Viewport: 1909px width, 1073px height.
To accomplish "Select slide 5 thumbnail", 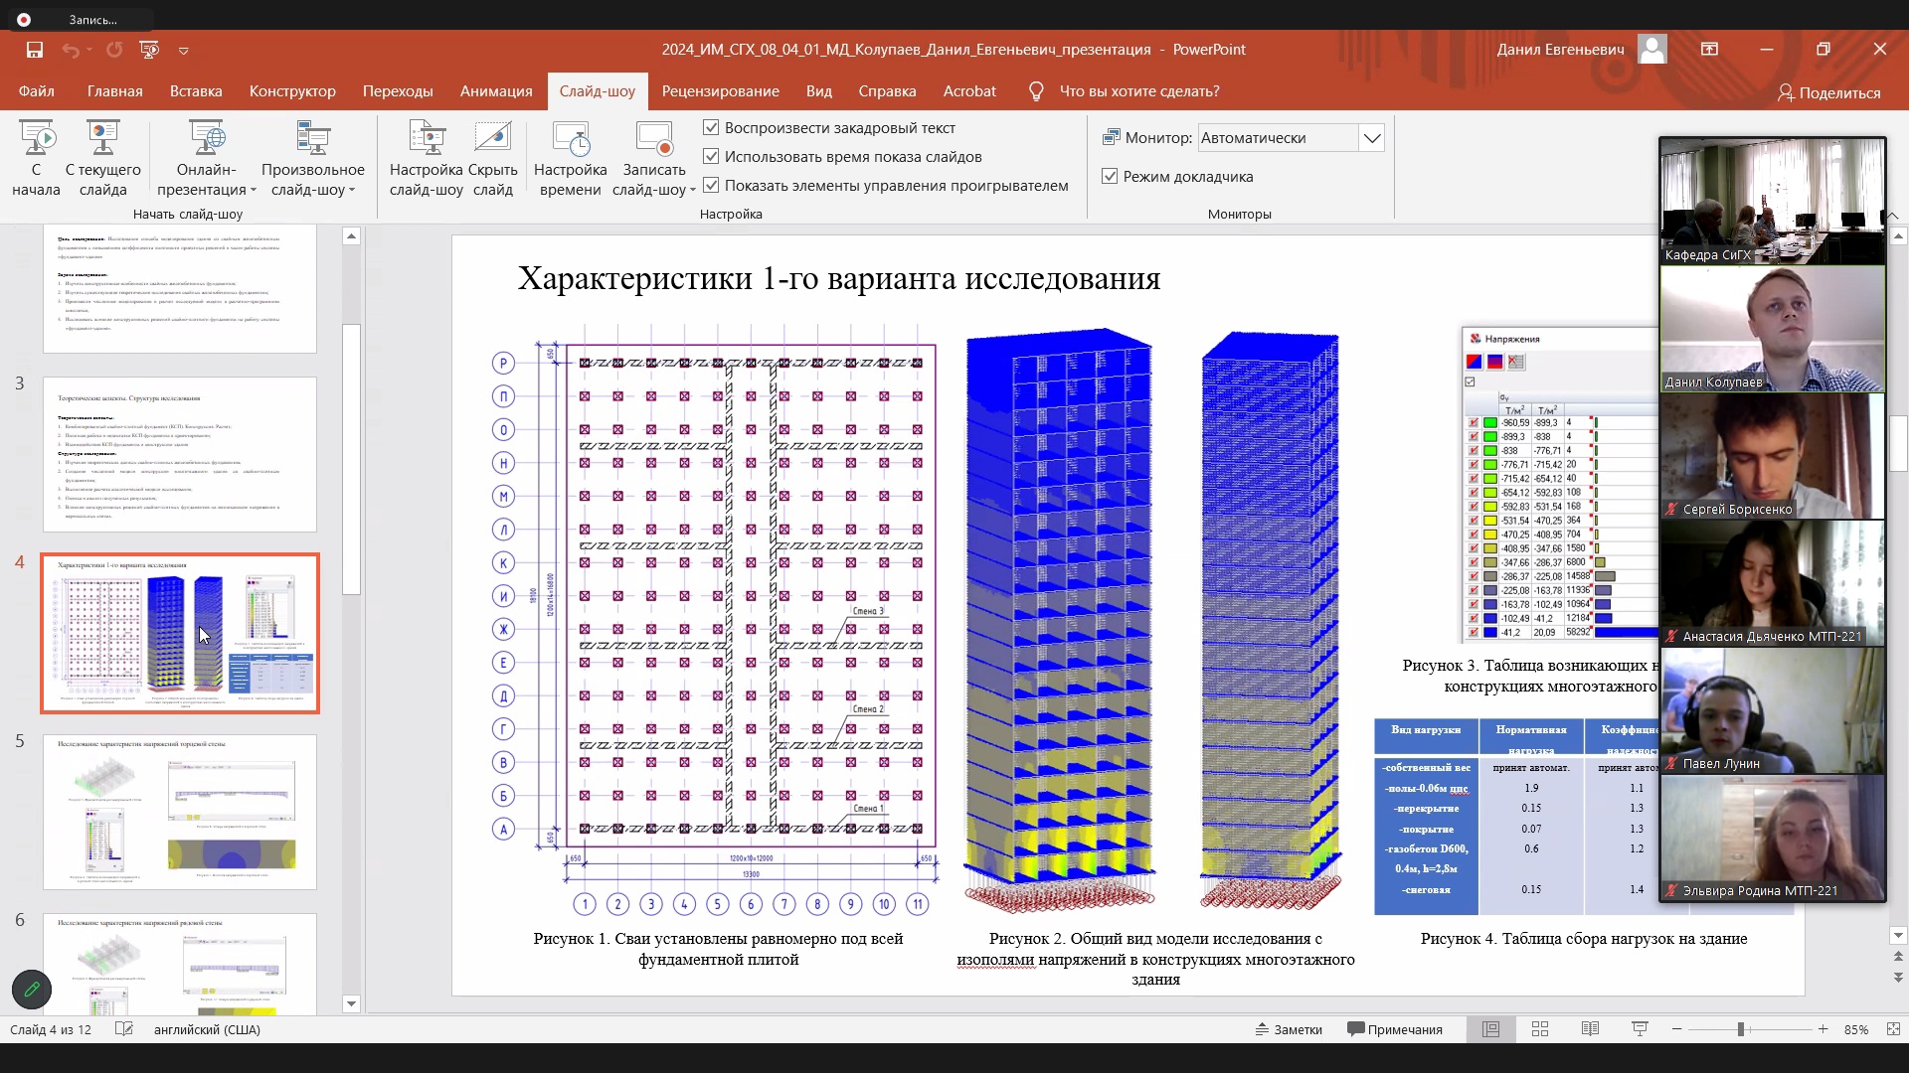I will pos(180,812).
